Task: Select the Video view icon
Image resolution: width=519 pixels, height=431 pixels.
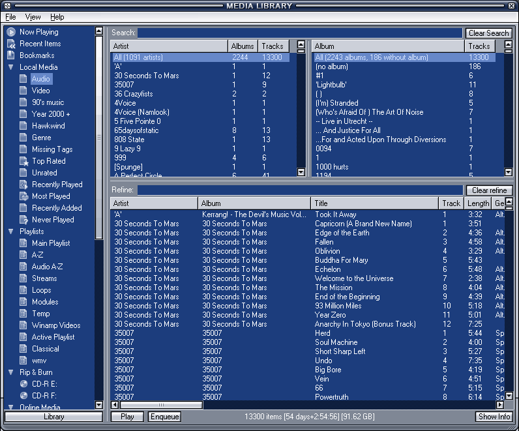Action: pyautogui.click(x=23, y=91)
